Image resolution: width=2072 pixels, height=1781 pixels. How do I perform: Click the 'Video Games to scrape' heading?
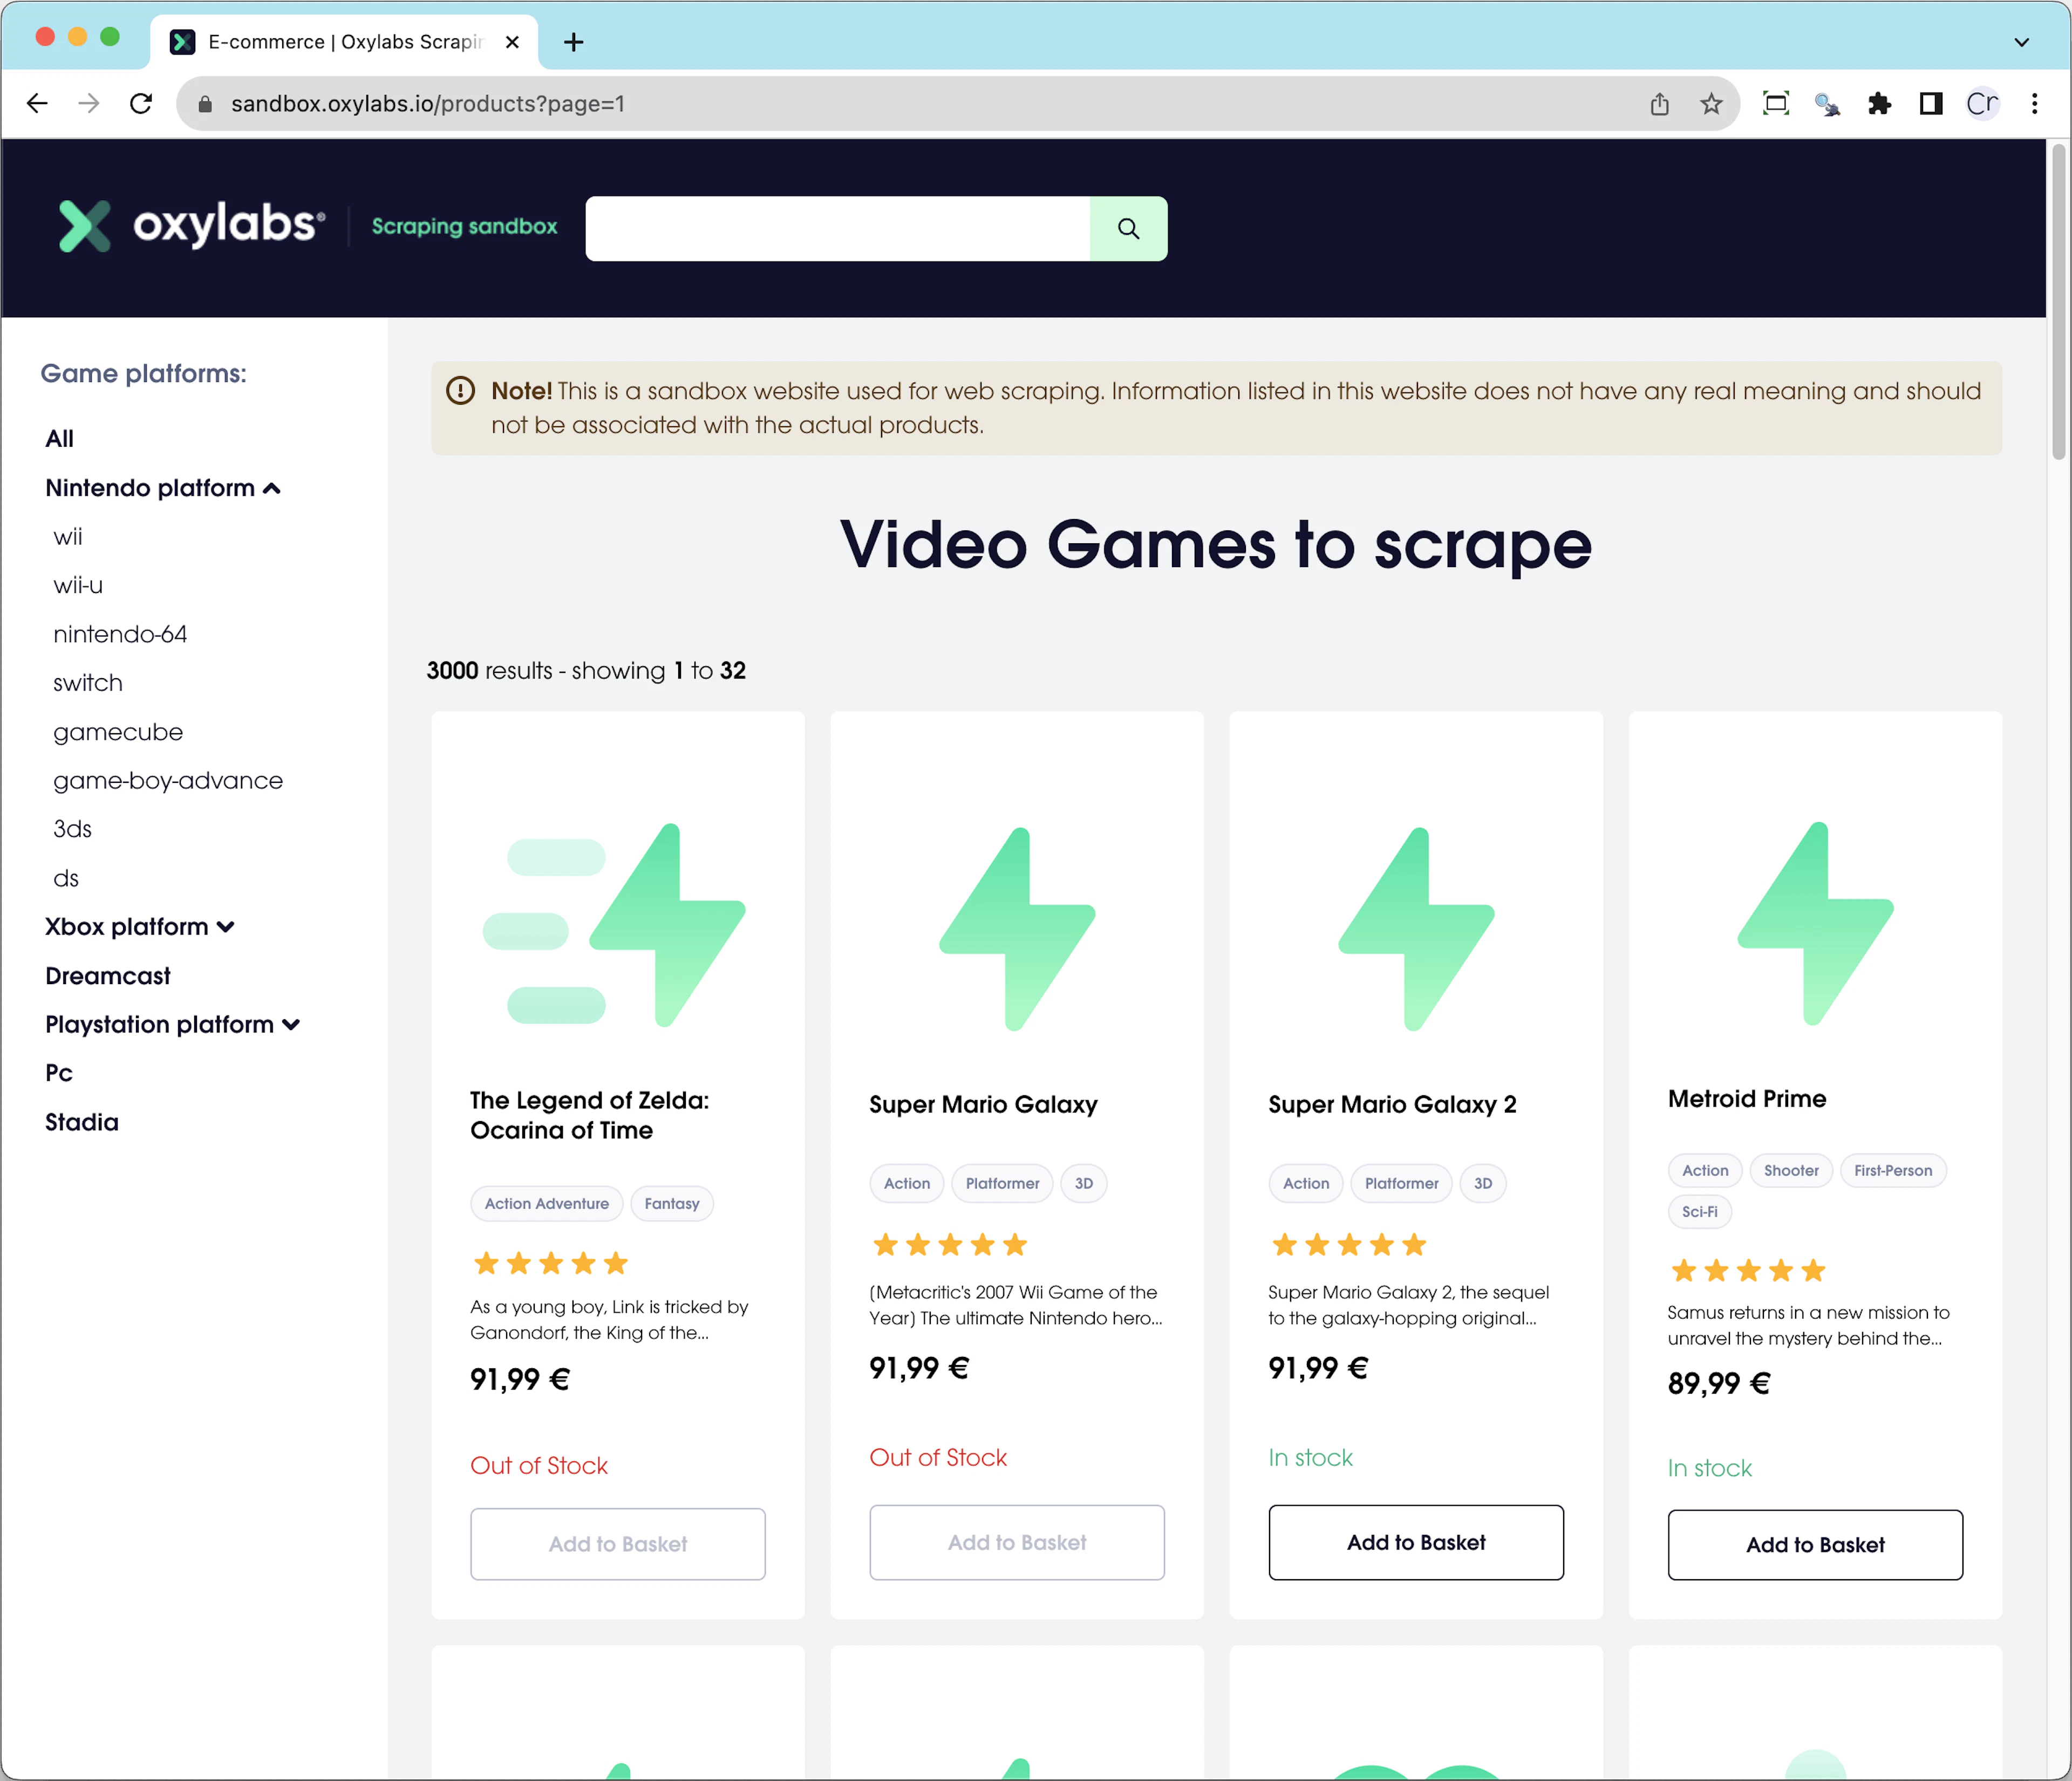(x=1216, y=545)
